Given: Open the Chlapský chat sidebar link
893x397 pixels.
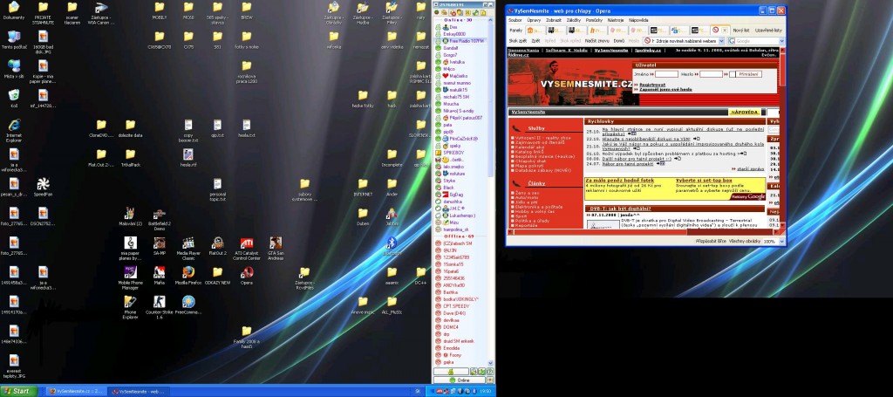Looking at the screenshot, I should point(528,161).
